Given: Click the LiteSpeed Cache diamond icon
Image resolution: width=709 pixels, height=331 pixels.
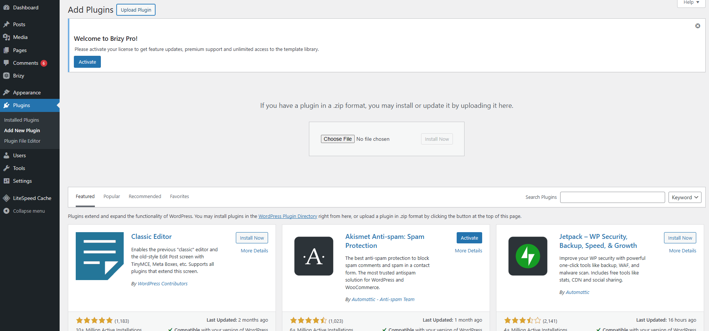Looking at the screenshot, I should coord(6,198).
